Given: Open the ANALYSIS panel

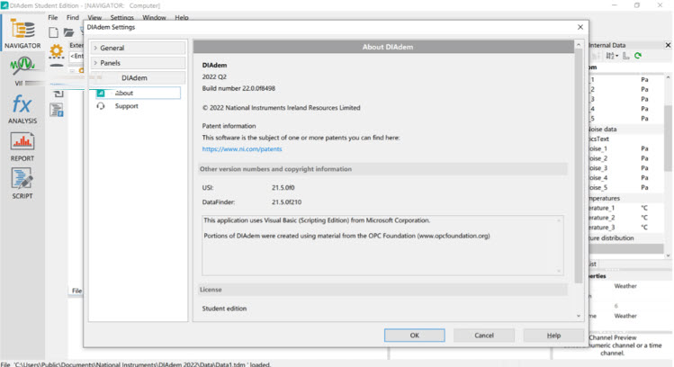Looking at the screenshot, I should [x=22, y=107].
